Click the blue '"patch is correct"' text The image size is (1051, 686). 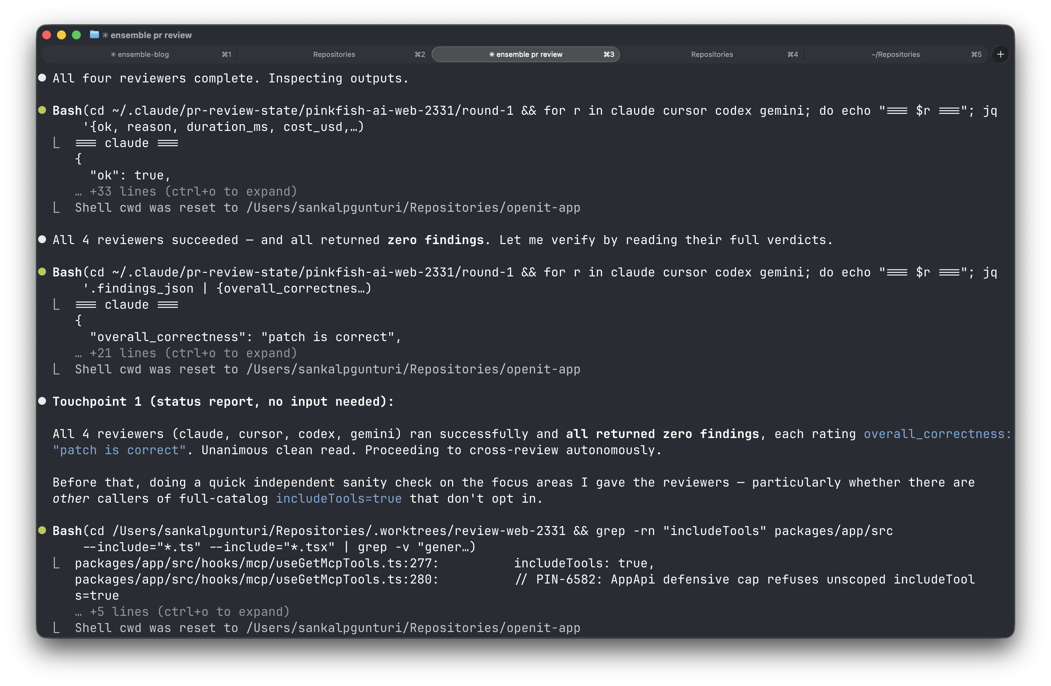119,450
